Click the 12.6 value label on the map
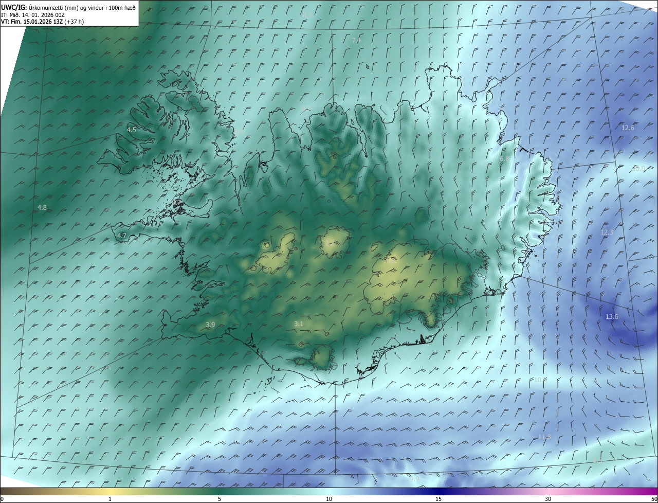 pyautogui.click(x=628, y=128)
